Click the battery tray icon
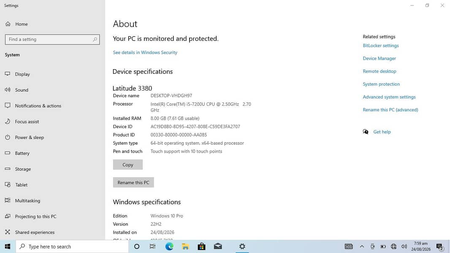 click(x=383, y=246)
